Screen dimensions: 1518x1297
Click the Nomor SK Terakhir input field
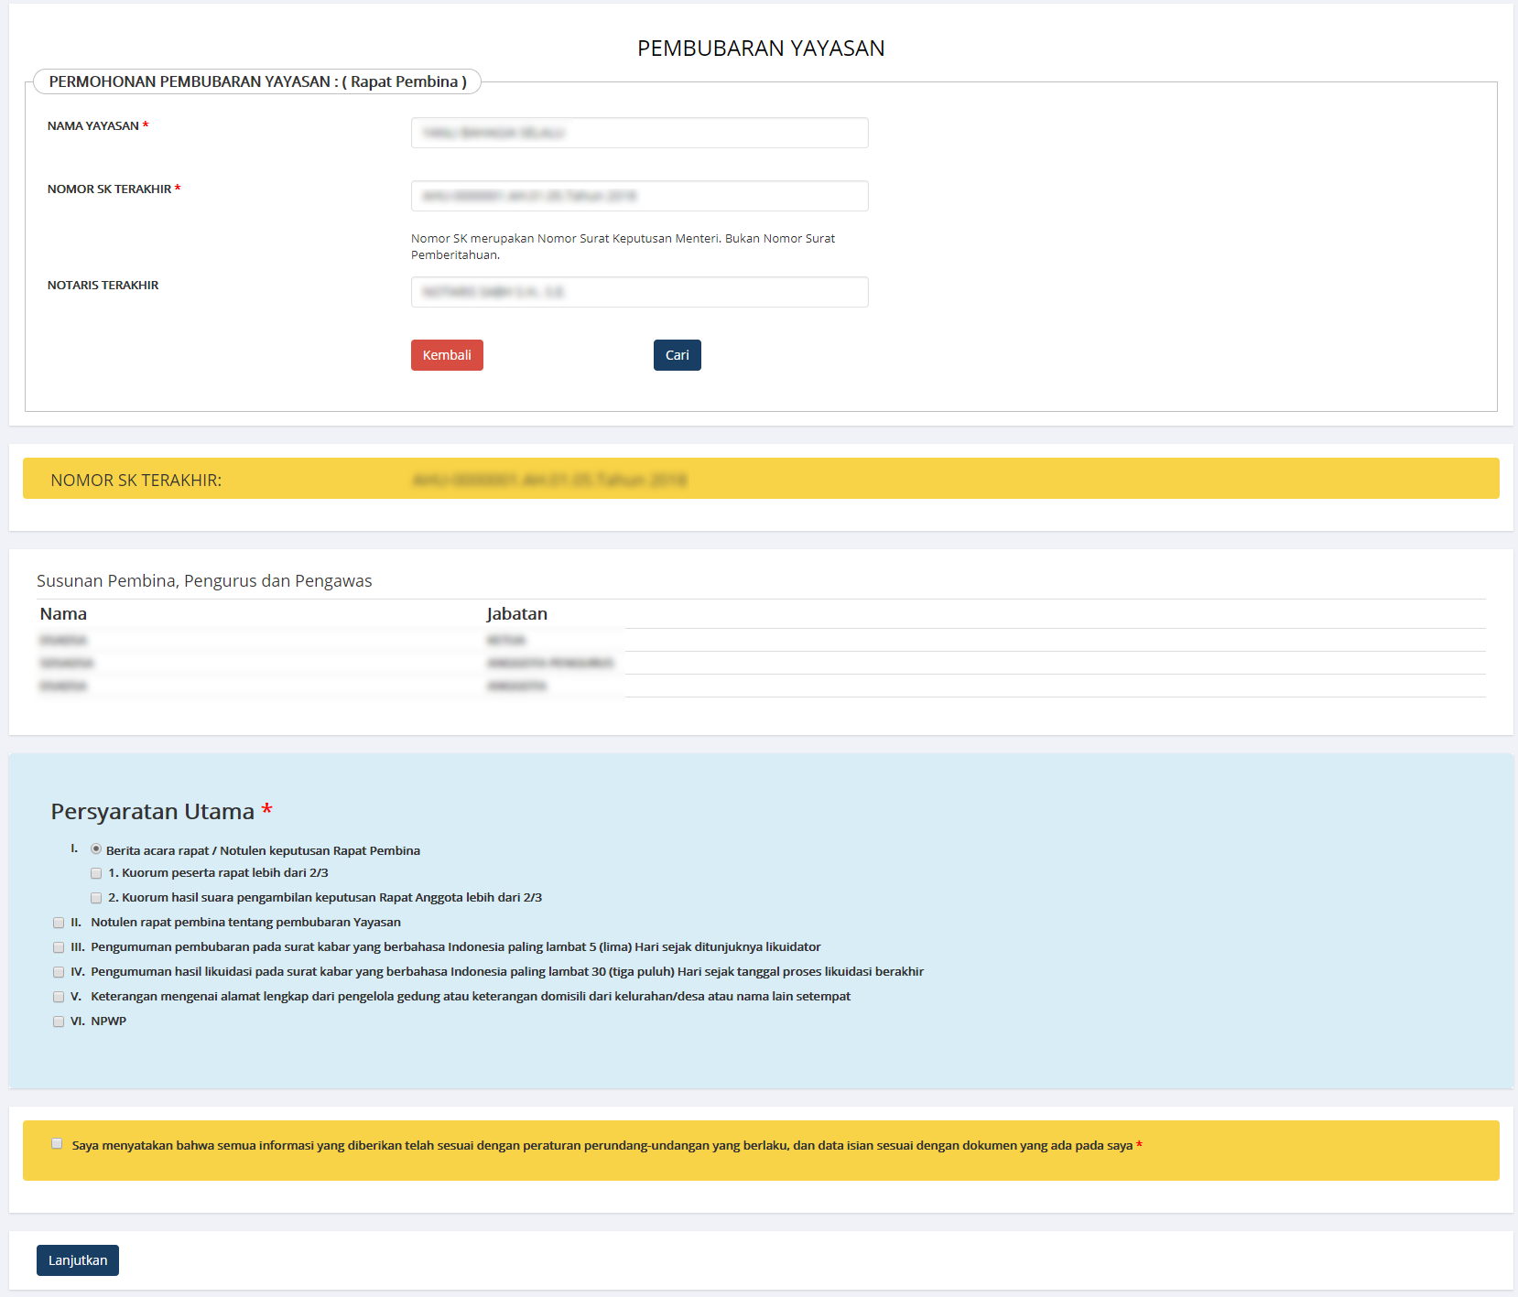coord(639,196)
